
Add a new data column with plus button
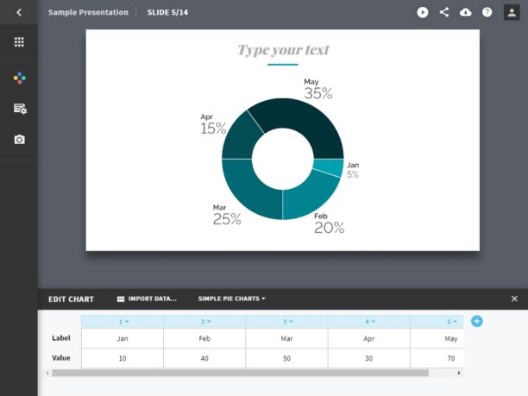point(476,321)
